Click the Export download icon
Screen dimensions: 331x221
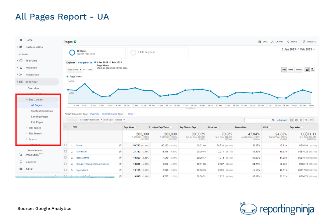coord(273,42)
